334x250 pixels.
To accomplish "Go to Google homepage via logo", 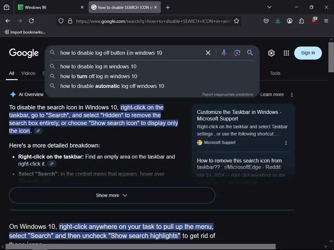I will coord(24,53).
